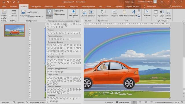Screen dimensions: 185x104
Task: Click the 68 % zoom level
Action: (x=177, y=103)
